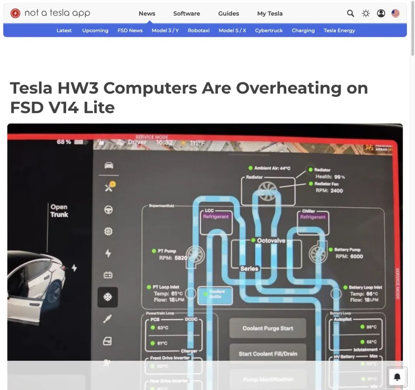Click the Radiator Fan RPM: 2400 value
Image resolution: width=415 pixels, height=390 pixels.
pyautogui.click(x=329, y=191)
